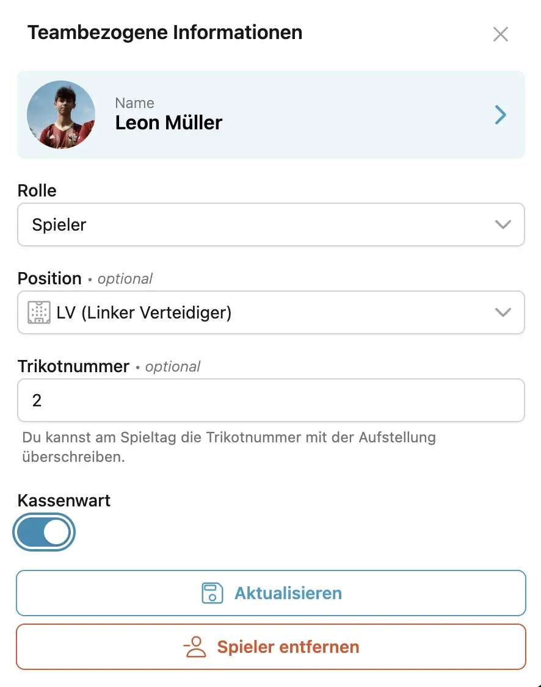Click the remove-user icon beside Spieler entfernen
The width and height of the screenshot is (541, 687).
[x=195, y=647]
